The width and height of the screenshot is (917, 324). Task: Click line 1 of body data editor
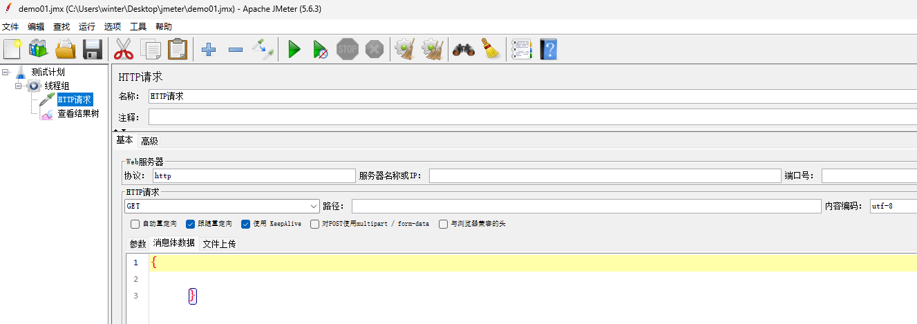532,263
